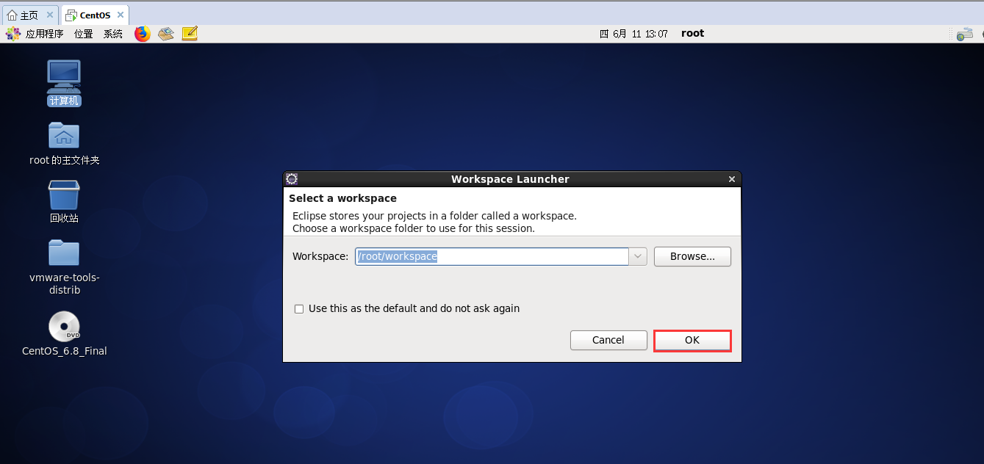Click the date and time clock in the panel
Screen dimensions: 984x464
coord(633,34)
